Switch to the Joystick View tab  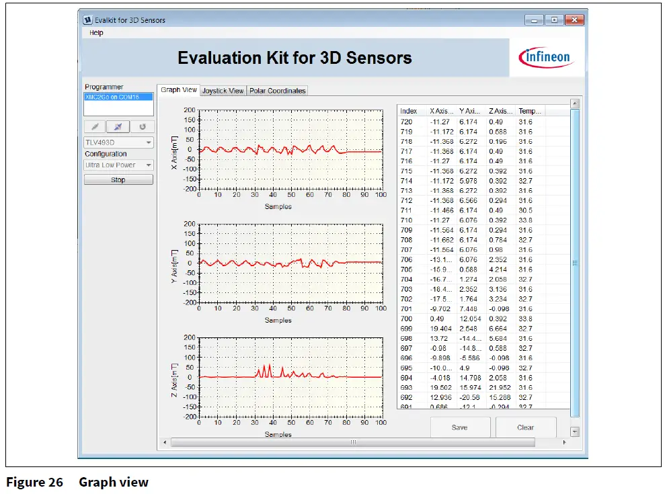pos(223,91)
